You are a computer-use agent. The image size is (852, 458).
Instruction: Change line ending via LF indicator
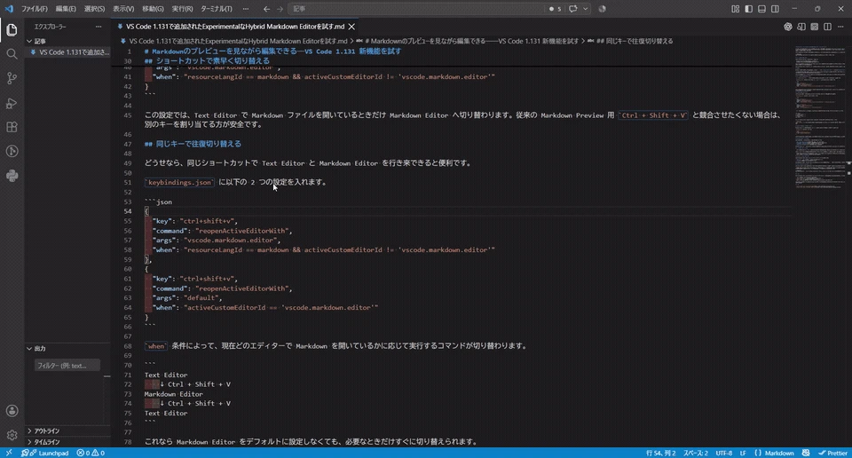tap(743, 453)
